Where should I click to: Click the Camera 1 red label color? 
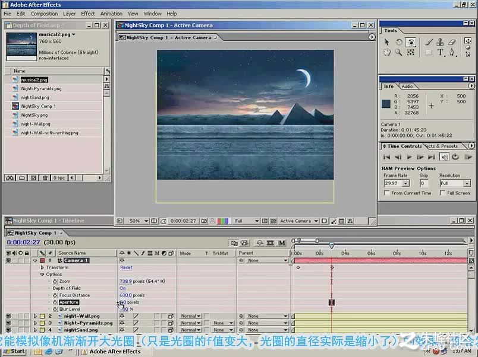click(42, 260)
